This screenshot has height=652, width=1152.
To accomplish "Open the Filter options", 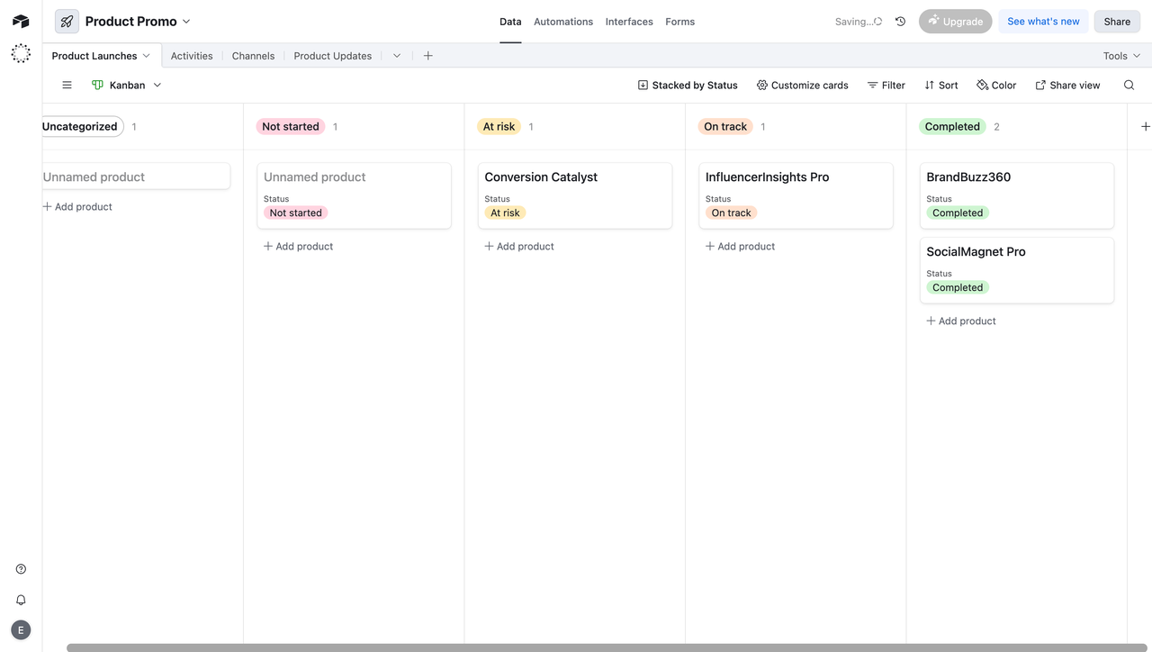I will click(x=886, y=85).
